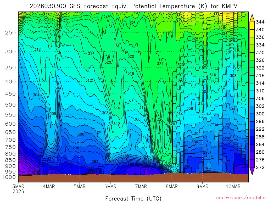Pick the 318 value on the color legend

(260, 75)
